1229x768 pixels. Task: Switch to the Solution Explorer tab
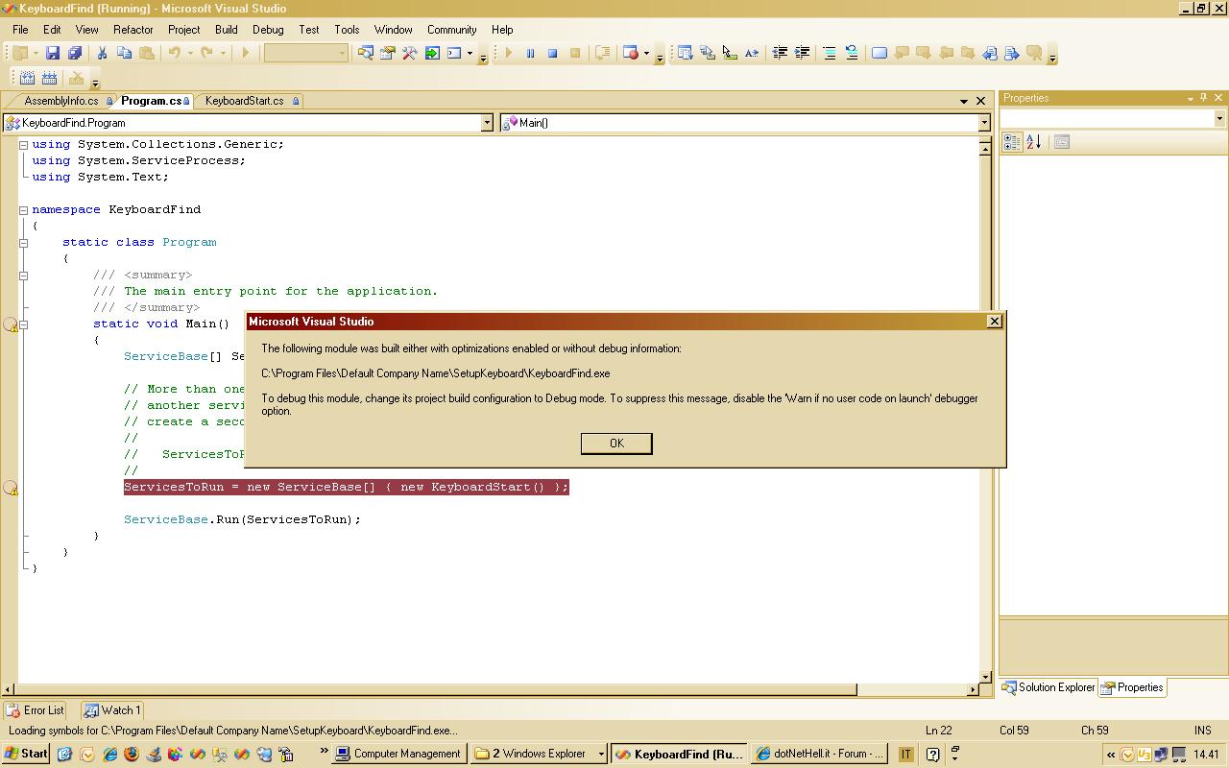(x=1048, y=687)
